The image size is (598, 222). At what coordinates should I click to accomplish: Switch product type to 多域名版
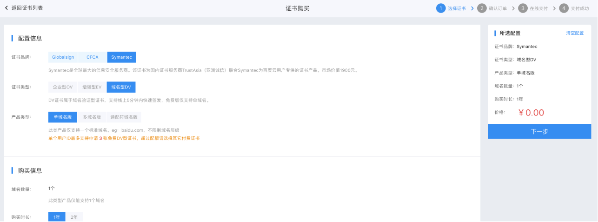[92, 117]
